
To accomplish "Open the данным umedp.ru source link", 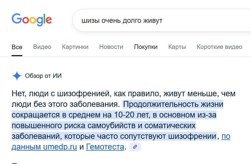I will point(44,147).
